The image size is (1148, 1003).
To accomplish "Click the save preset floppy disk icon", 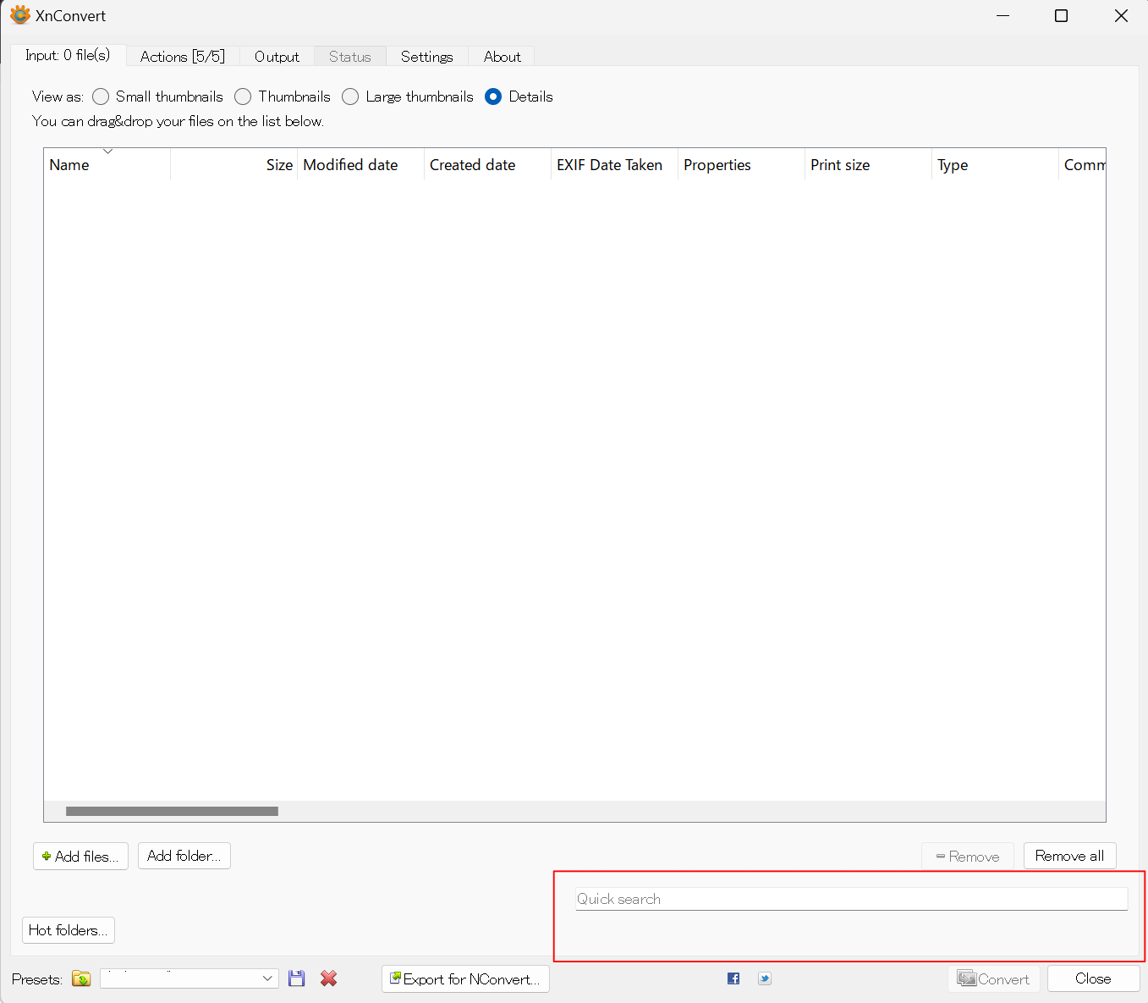I will pos(296,978).
